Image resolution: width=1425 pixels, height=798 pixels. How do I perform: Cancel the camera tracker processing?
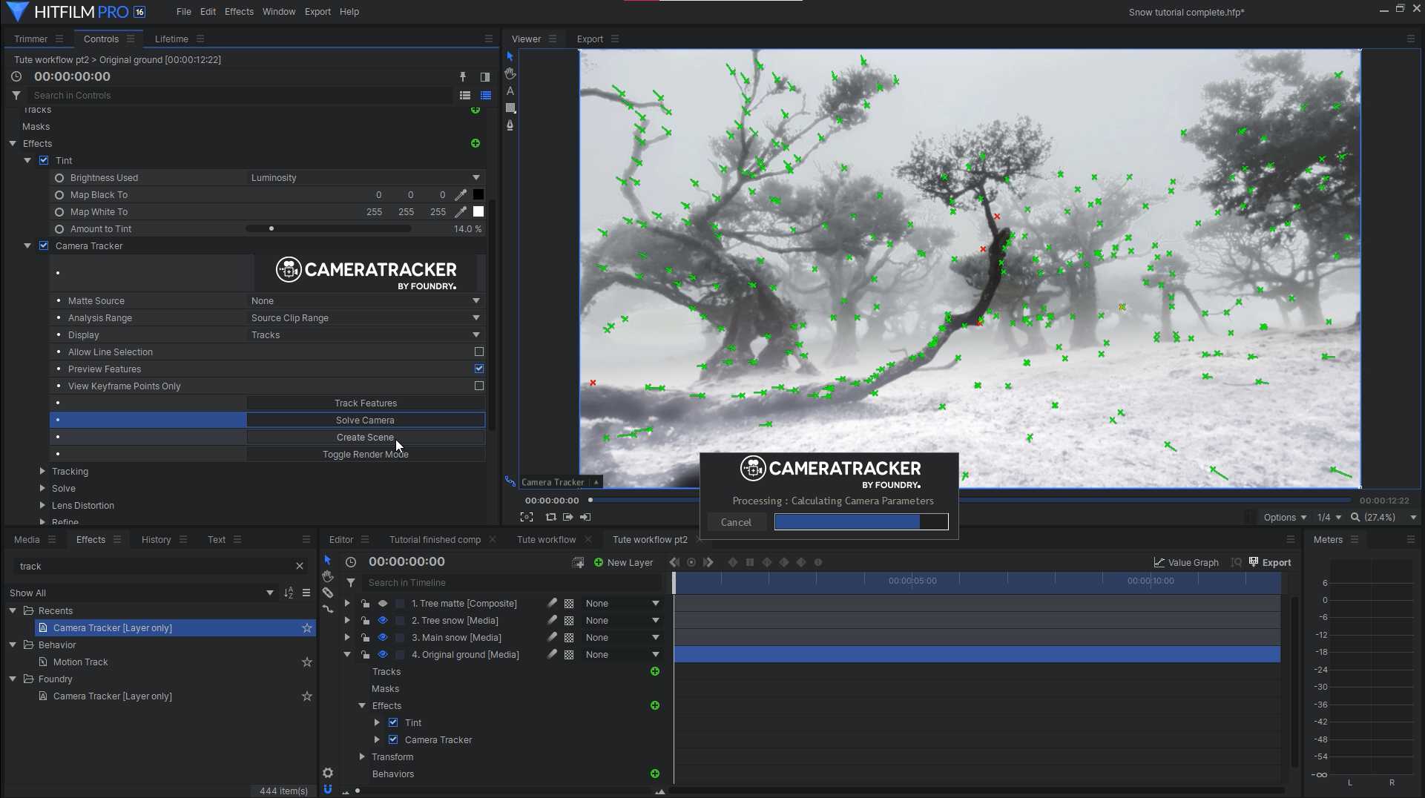tap(736, 522)
